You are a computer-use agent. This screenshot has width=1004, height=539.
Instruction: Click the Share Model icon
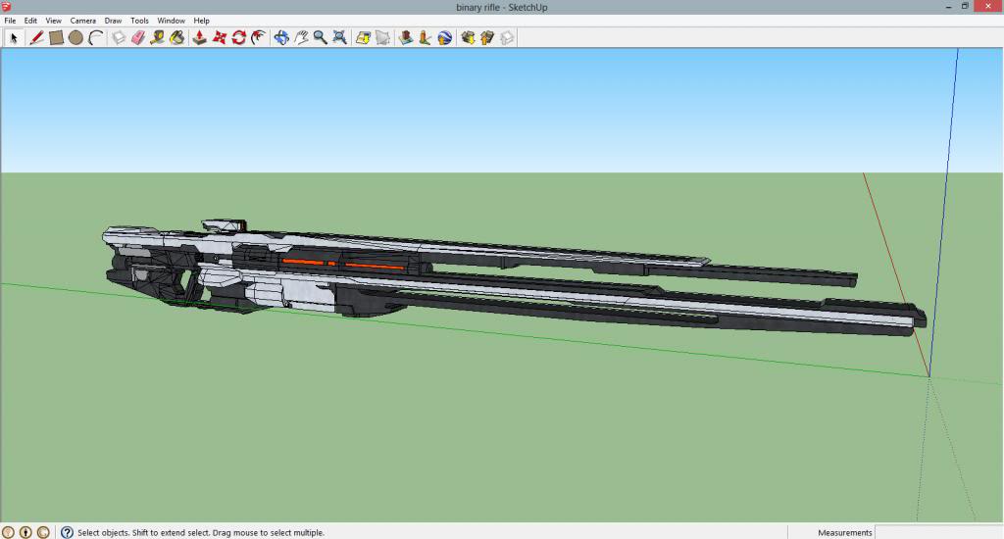(487, 38)
